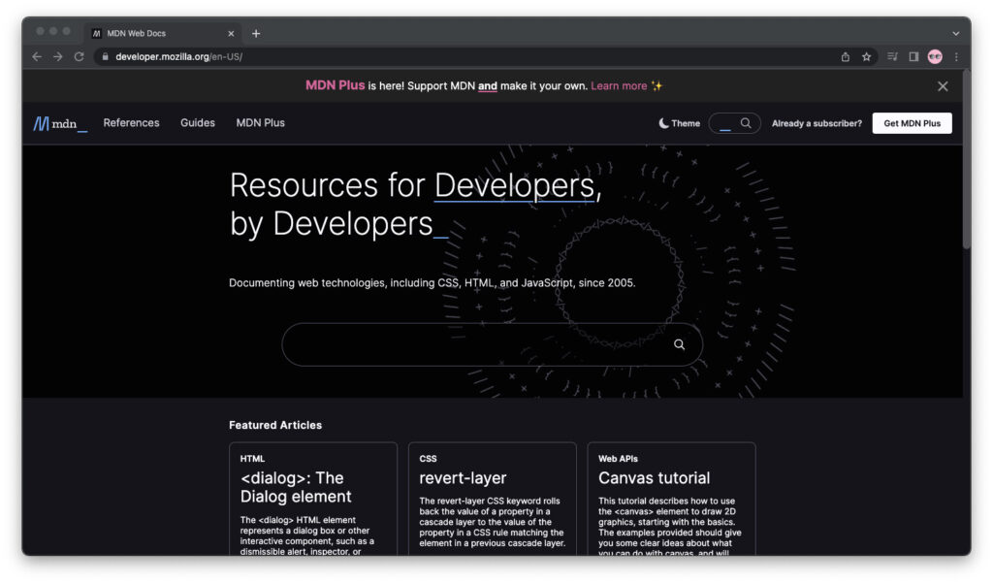Viewport: 993px width, 583px height.
Task: Click the address bar URL
Action: click(178, 57)
